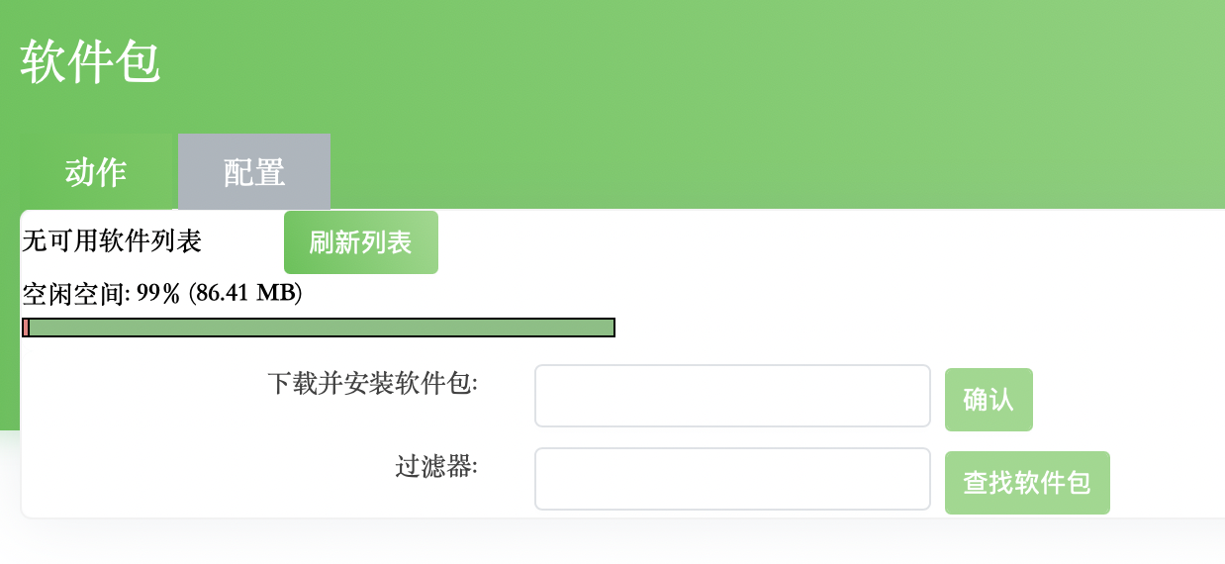Focus the 过滤器 text field

[732, 479]
